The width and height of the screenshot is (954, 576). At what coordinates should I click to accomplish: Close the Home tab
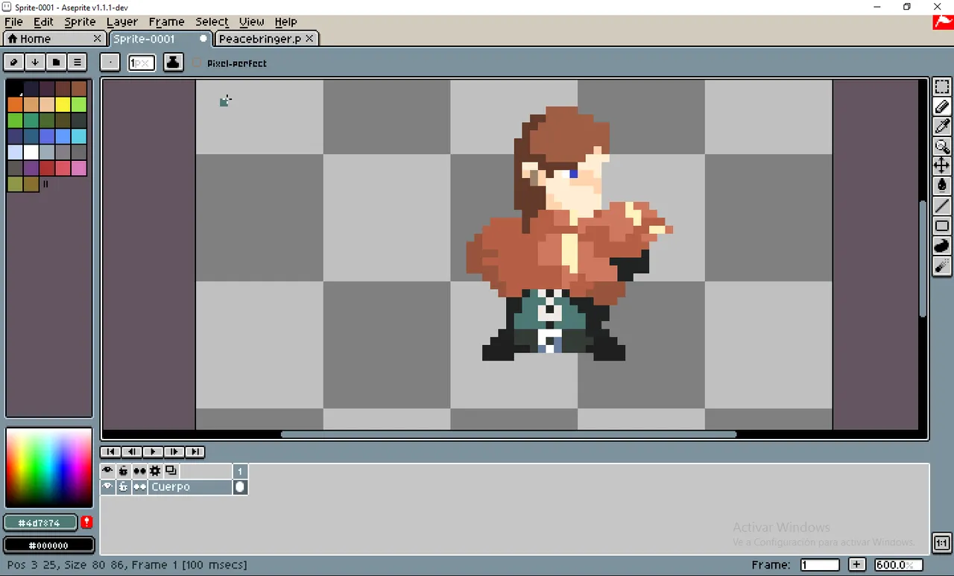tap(97, 38)
